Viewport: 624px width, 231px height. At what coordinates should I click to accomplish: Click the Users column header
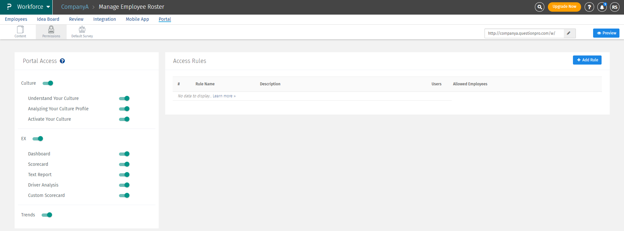click(436, 84)
